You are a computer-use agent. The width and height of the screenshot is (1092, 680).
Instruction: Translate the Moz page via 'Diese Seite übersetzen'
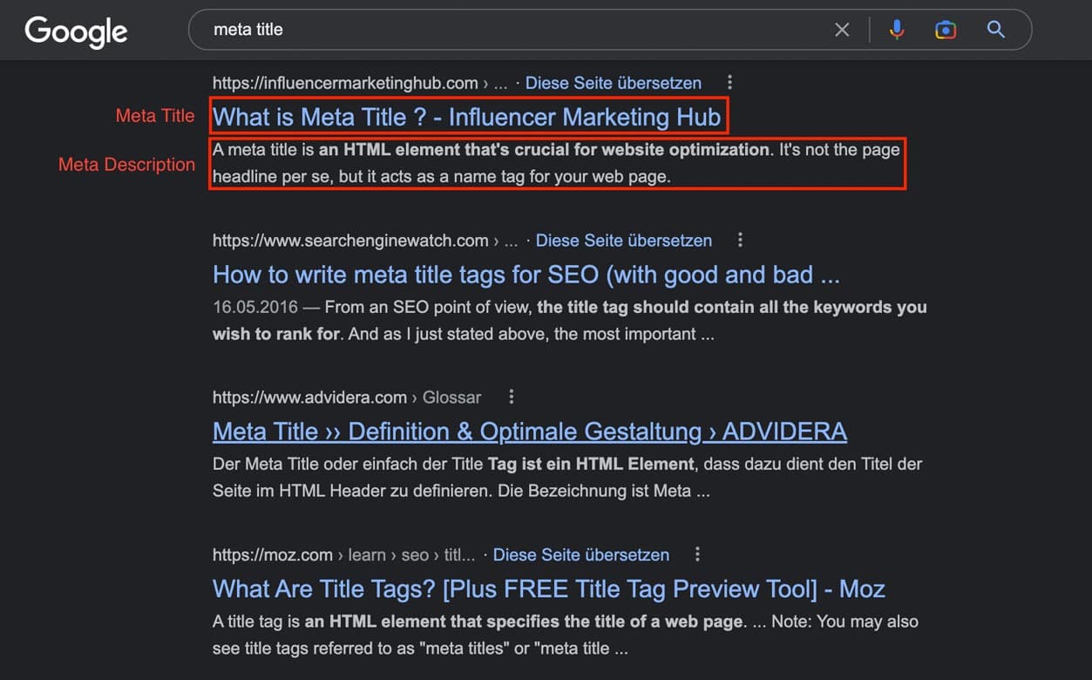(581, 554)
